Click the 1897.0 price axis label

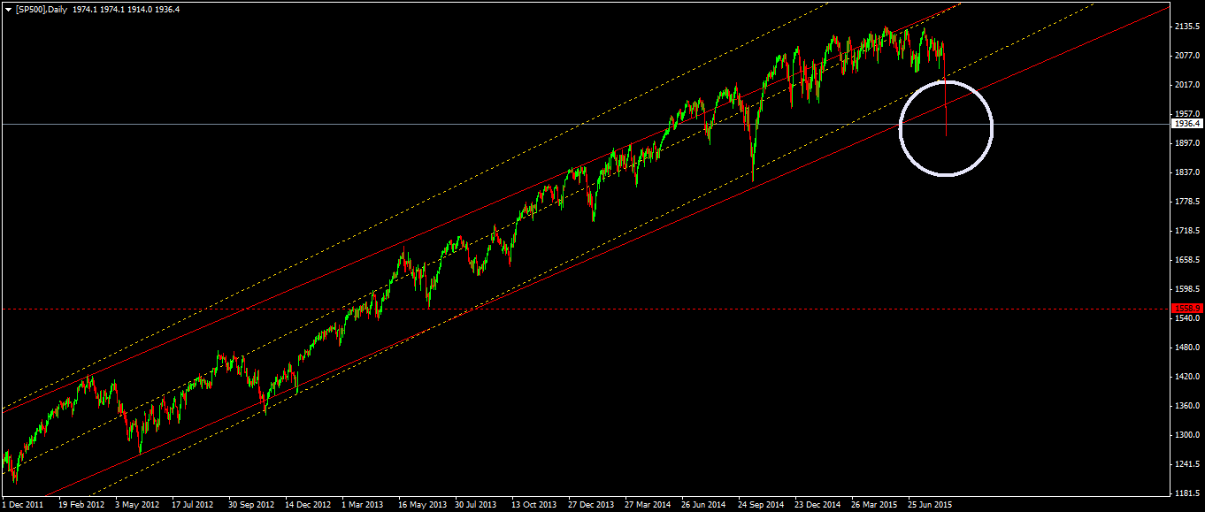1186,143
